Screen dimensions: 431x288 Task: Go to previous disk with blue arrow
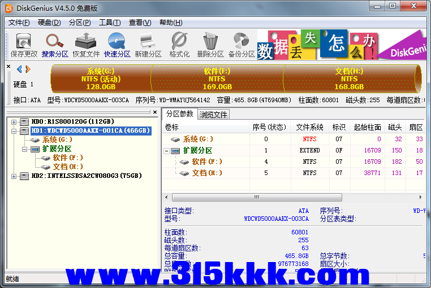point(19,69)
